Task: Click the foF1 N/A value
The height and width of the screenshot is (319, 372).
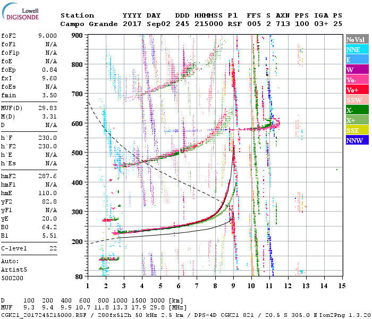Action: click(x=51, y=44)
